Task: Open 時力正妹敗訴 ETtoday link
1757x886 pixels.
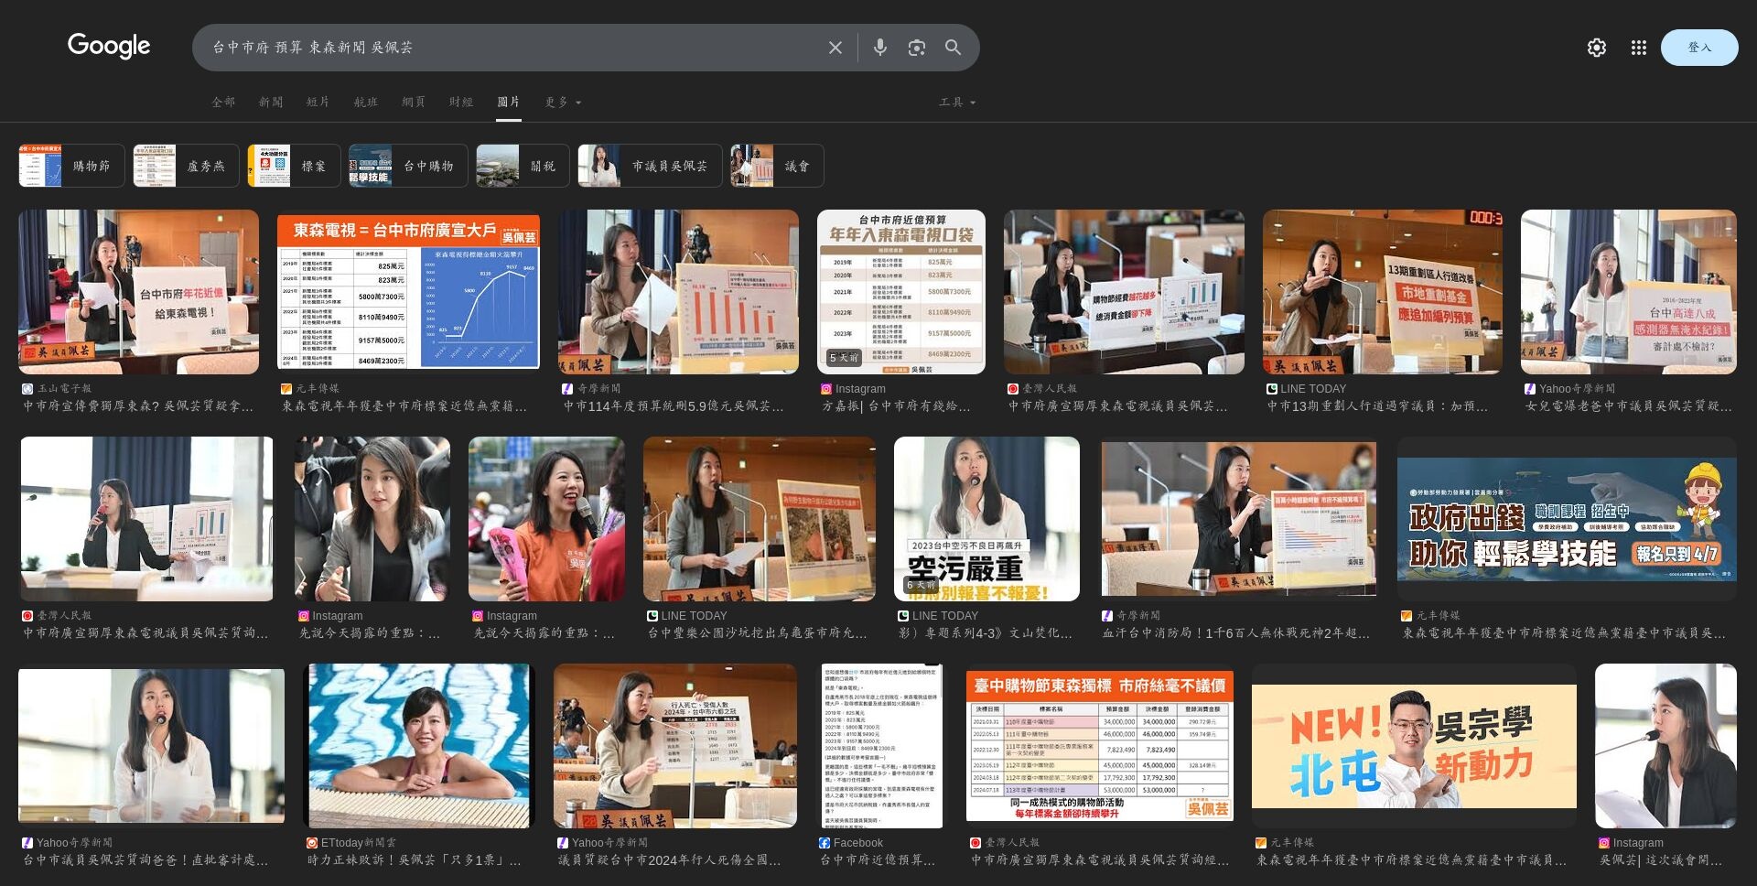Action: pos(415,860)
